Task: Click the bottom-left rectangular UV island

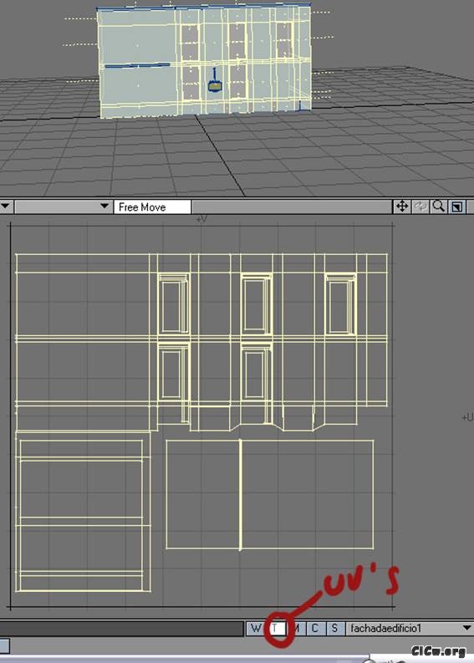Action: tap(83, 512)
